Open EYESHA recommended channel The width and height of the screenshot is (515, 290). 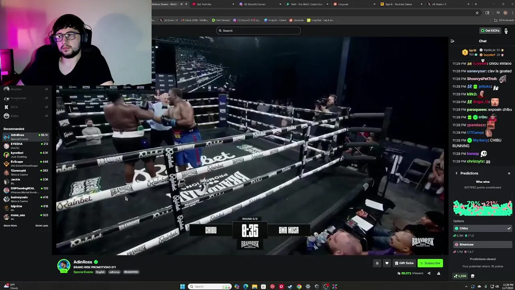point(26,145)
